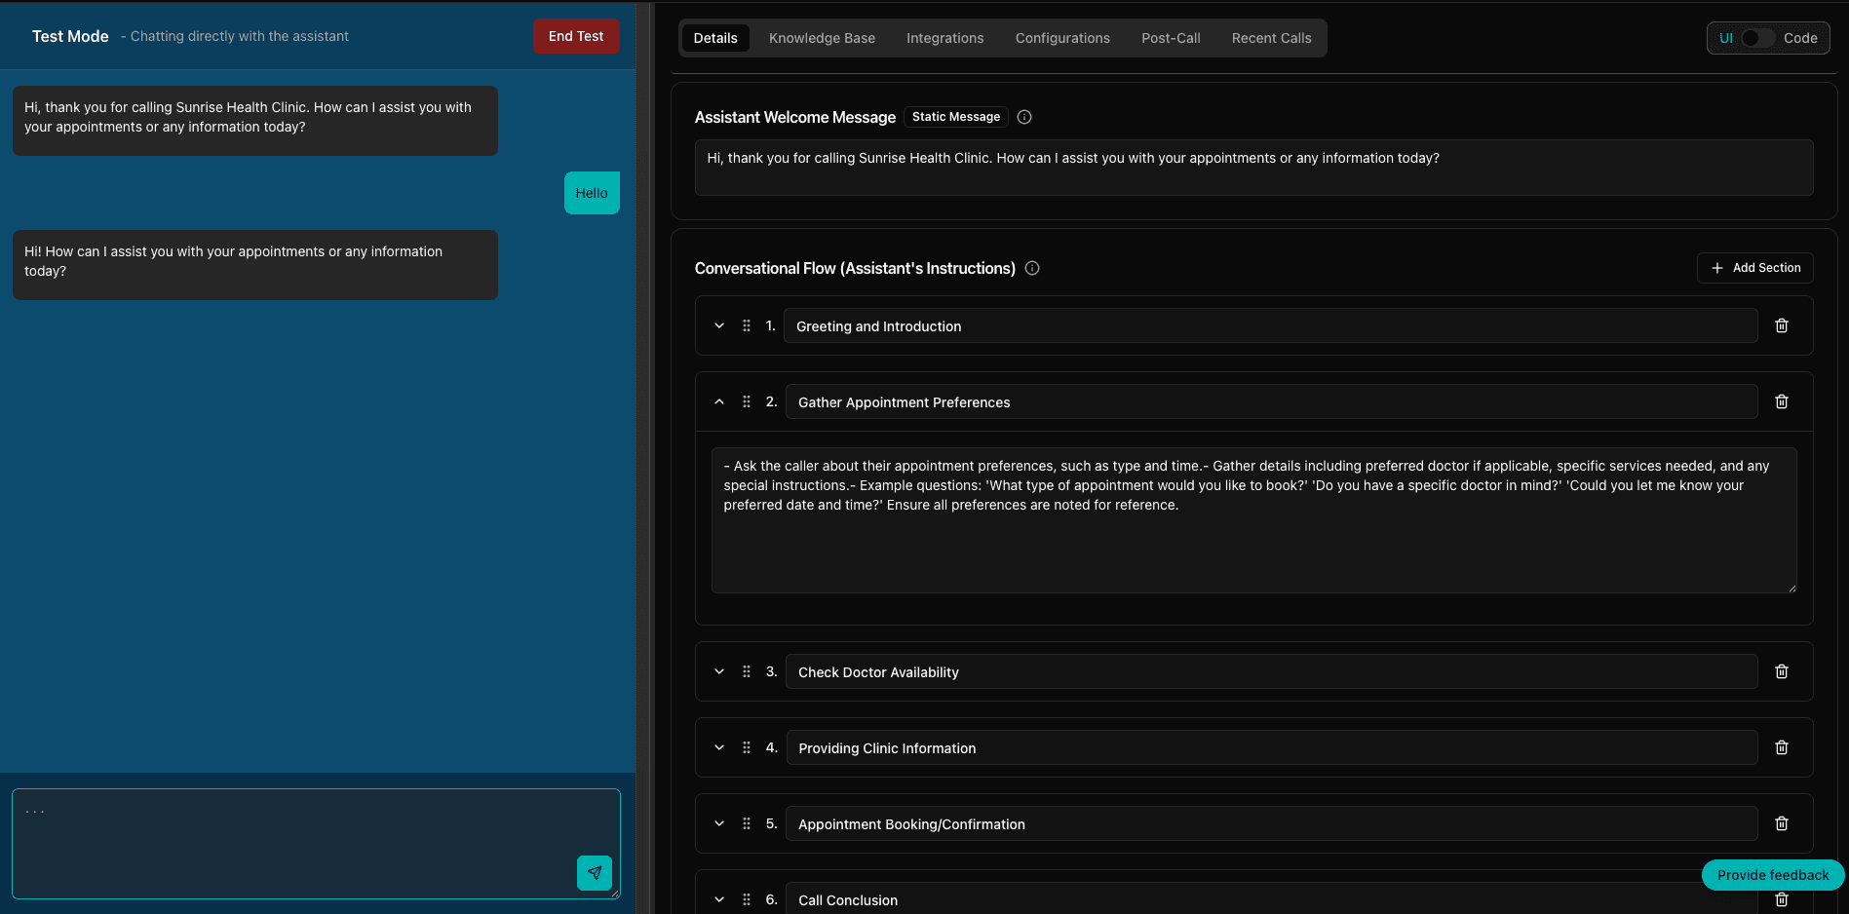Expand the Greeting and Introduction section
The image size is (1849, 914).
tap(719, 325)
